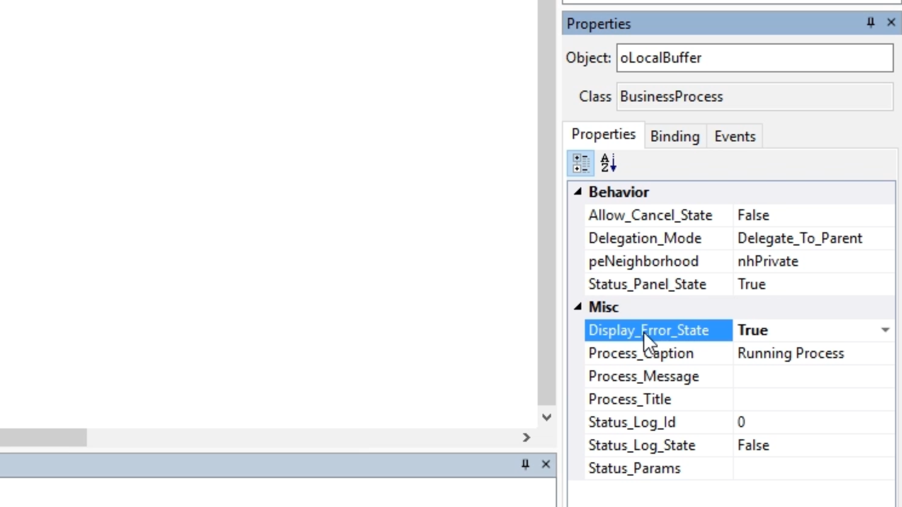Pin the Properties panel
Screen dimensions: 902x507
tap(871, 23)
